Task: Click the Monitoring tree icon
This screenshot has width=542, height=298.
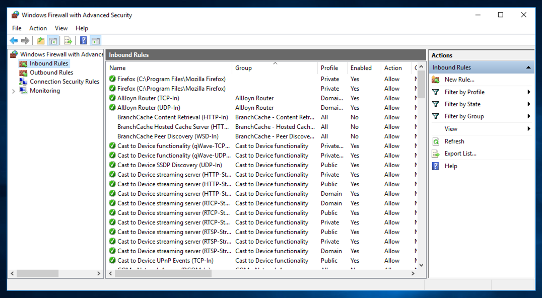Action: (23, 91)
